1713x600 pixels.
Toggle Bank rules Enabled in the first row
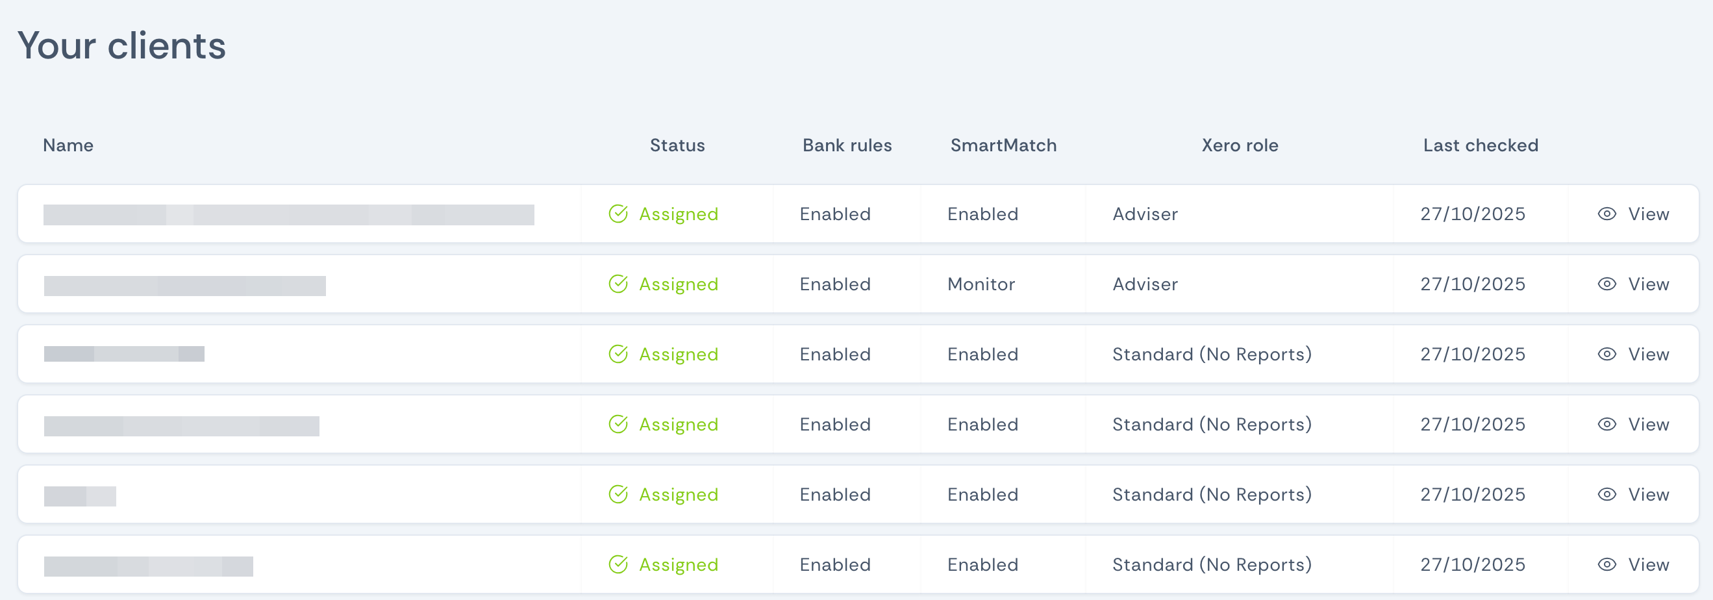(x=835, y=214)
